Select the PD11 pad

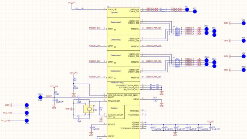point(214,62)
